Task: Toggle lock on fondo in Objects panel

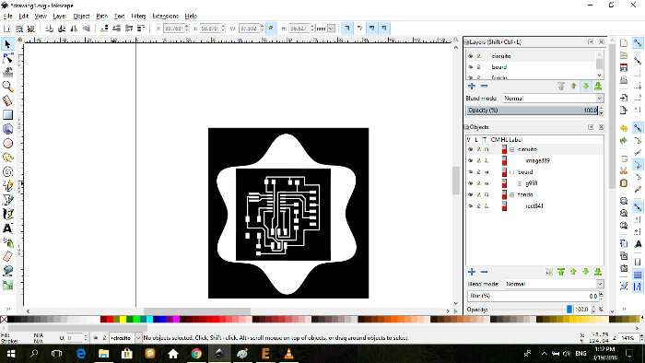Action: coord(479,195)
